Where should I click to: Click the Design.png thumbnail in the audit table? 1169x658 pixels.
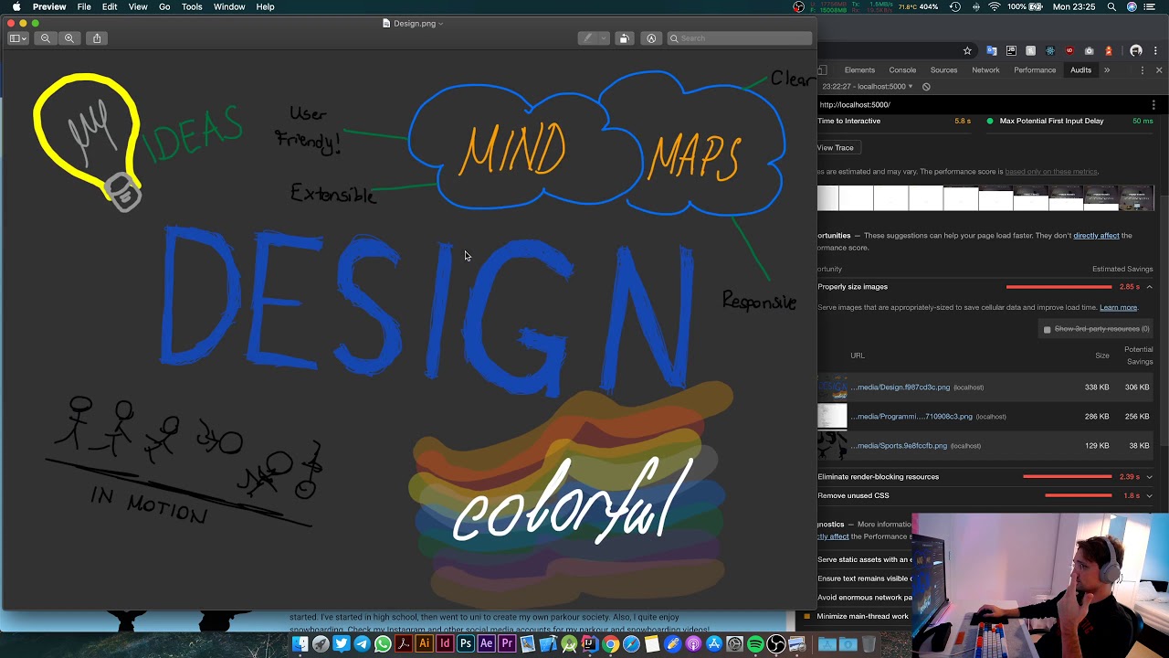(832, 387)
